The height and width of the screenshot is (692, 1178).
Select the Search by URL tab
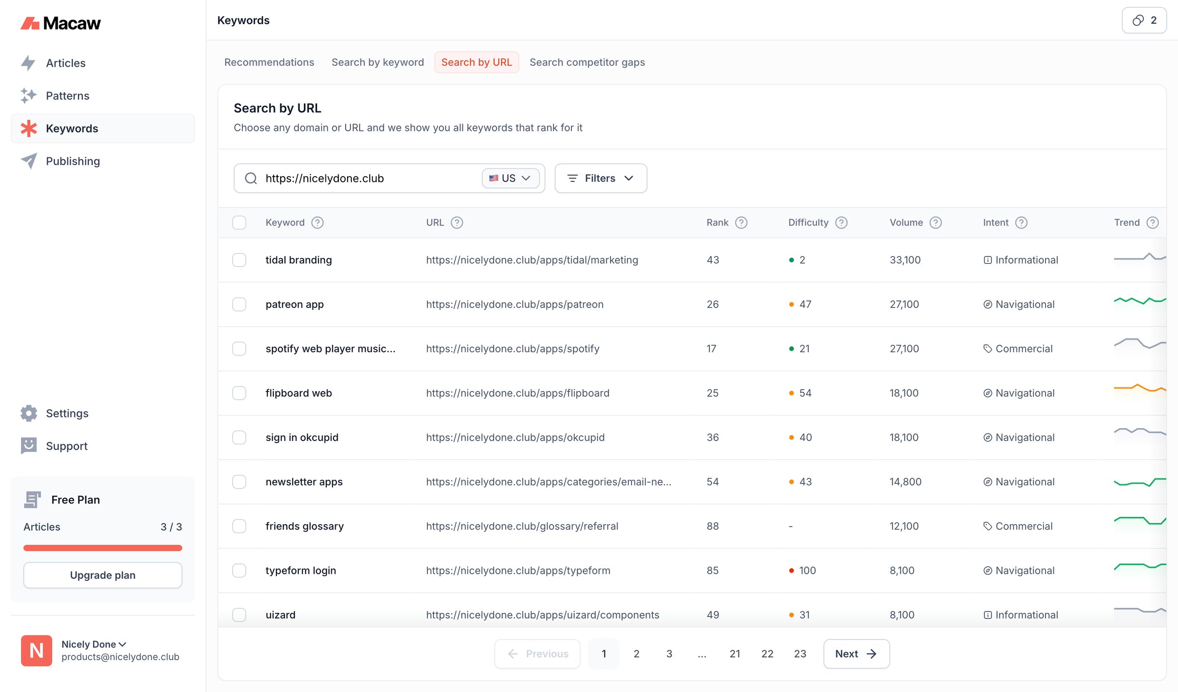[476, 62]
